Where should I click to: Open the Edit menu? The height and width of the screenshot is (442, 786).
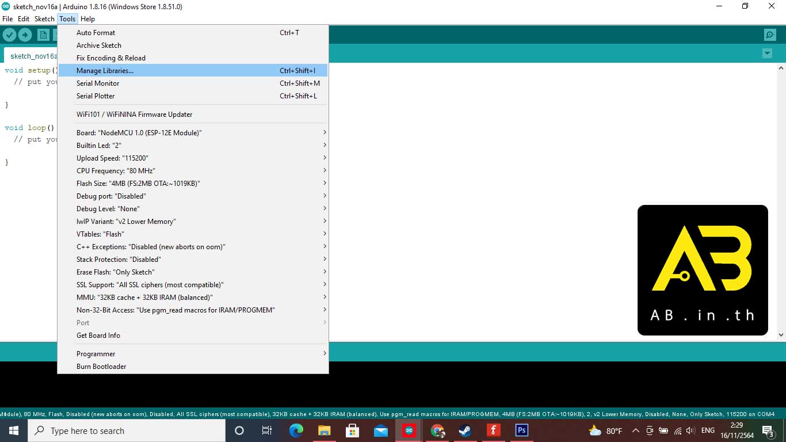point(24,19)
